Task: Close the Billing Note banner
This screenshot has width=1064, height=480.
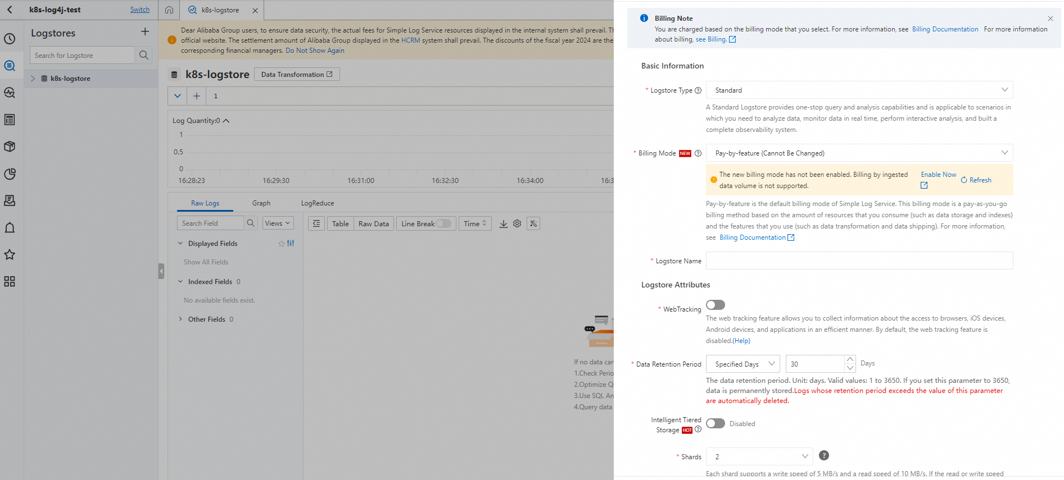Action: tap(1051, 19)
